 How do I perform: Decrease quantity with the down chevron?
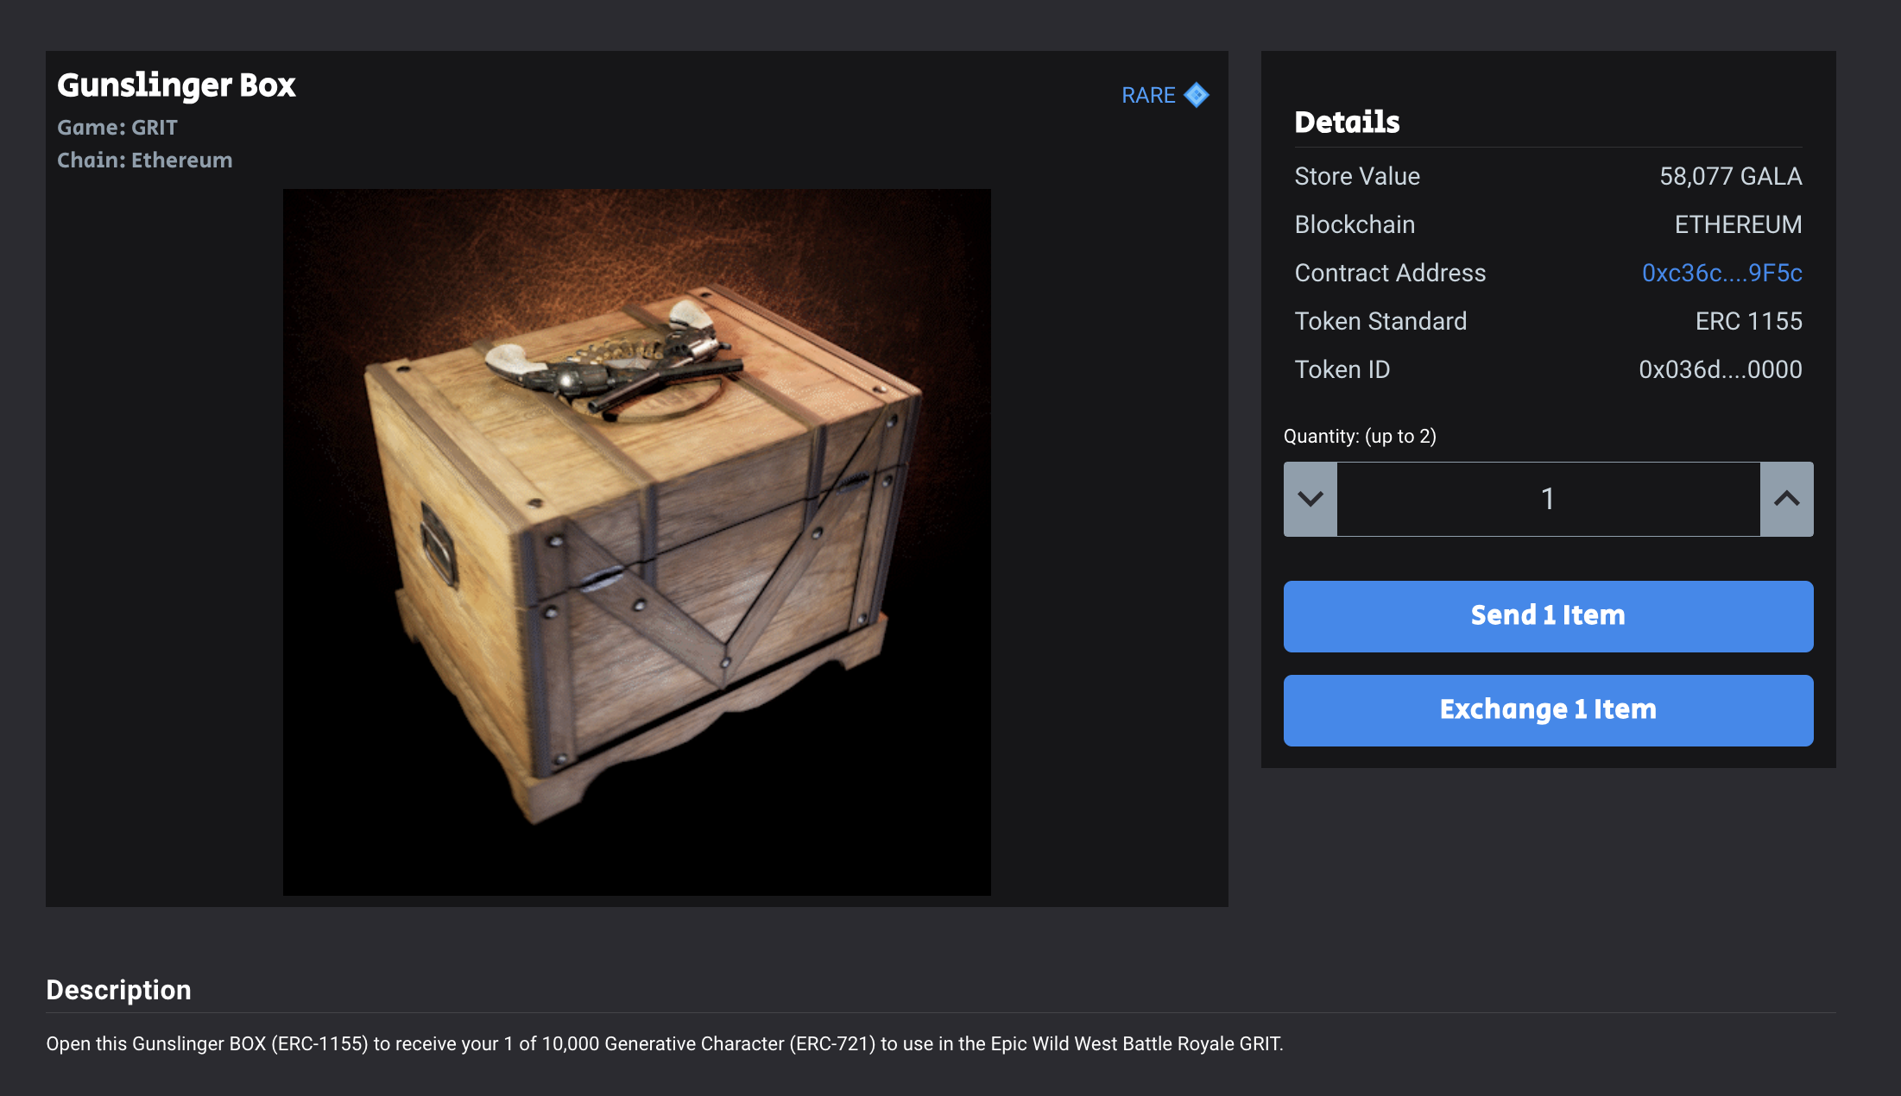click(1310, 499)
